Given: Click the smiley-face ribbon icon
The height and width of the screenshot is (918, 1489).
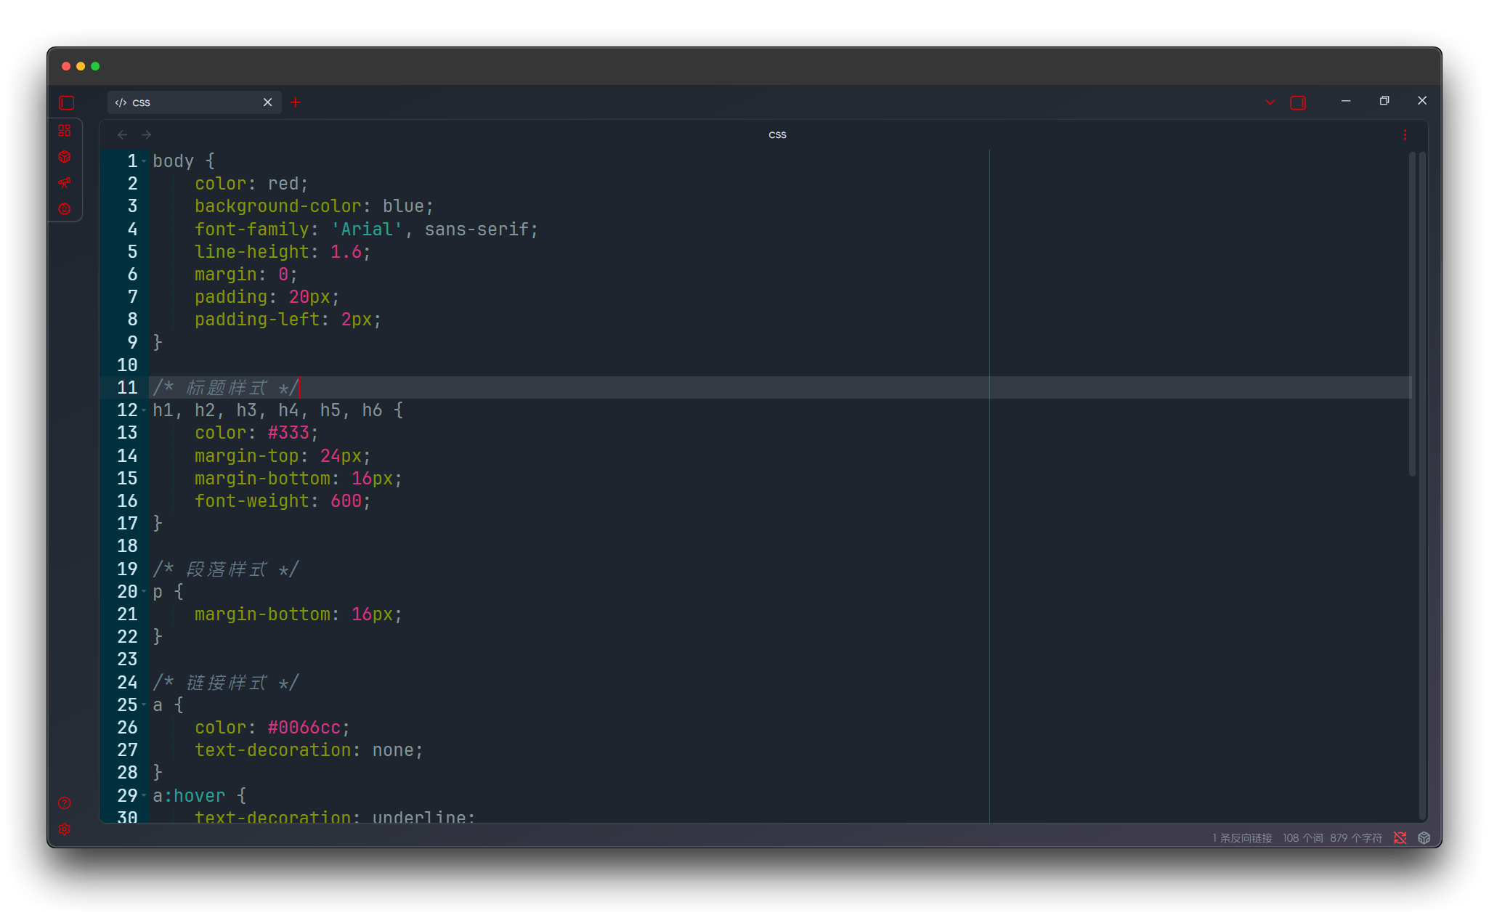Looking at the screenshot, I should pos(65,208).
